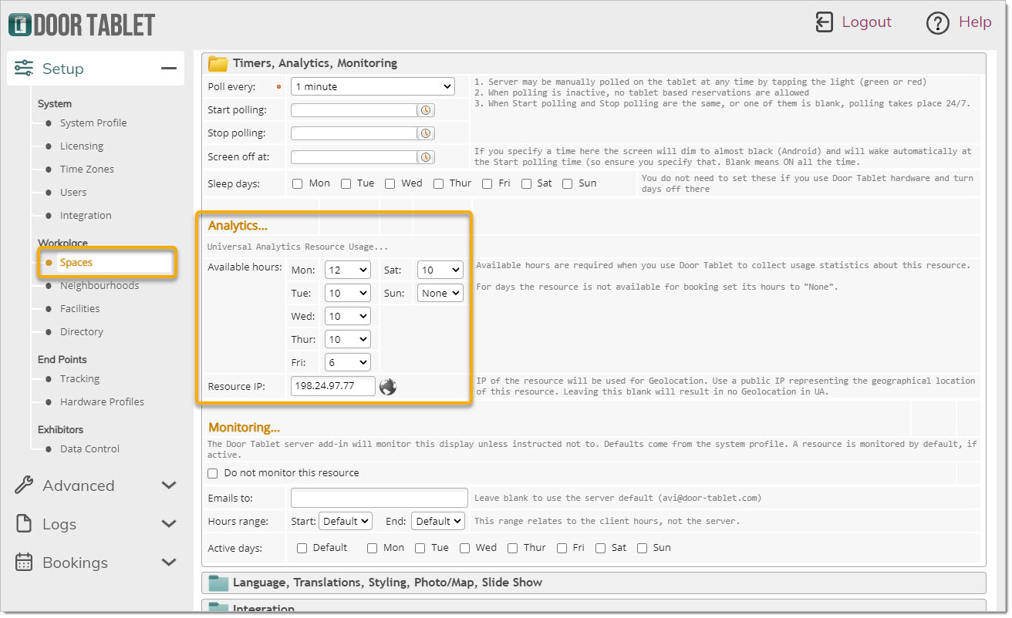Image resolution: width=1012 pixels, height=618 pixels.
Task: Click the Door Tablet logo
Action: [x=82, y=25]
